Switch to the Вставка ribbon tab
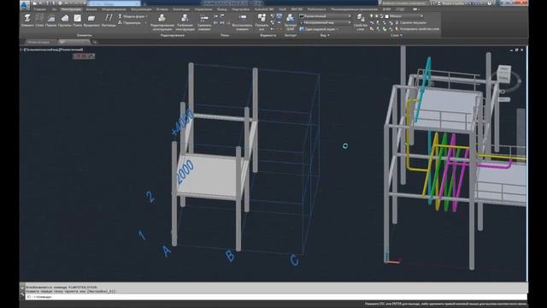The width and height of the screenshot is (547, 308). click(x=162, y=9)
